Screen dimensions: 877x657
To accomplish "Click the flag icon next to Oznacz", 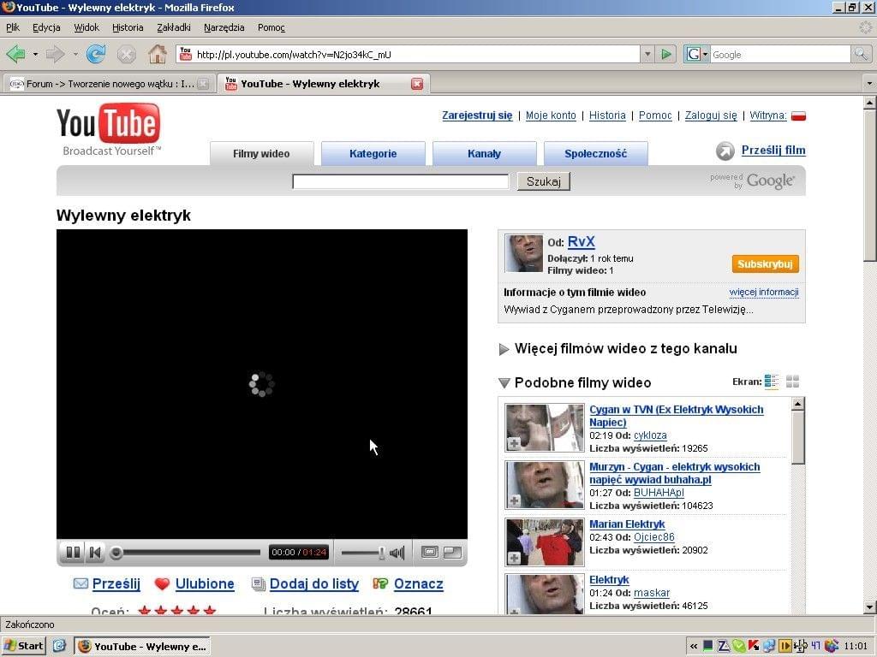I will click(380, 583).
